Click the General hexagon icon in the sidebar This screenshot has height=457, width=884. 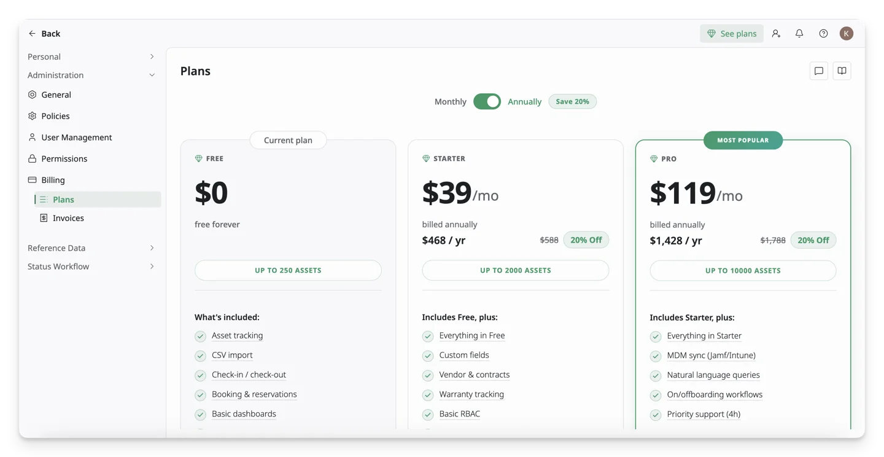[33, 95]
